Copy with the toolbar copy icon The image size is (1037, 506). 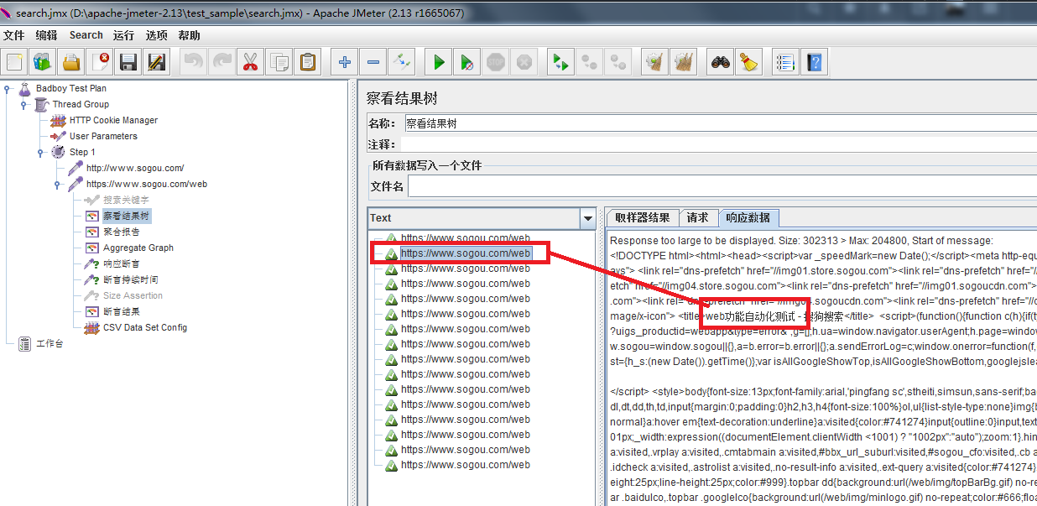pyautogui.click(x=279, y=62)
